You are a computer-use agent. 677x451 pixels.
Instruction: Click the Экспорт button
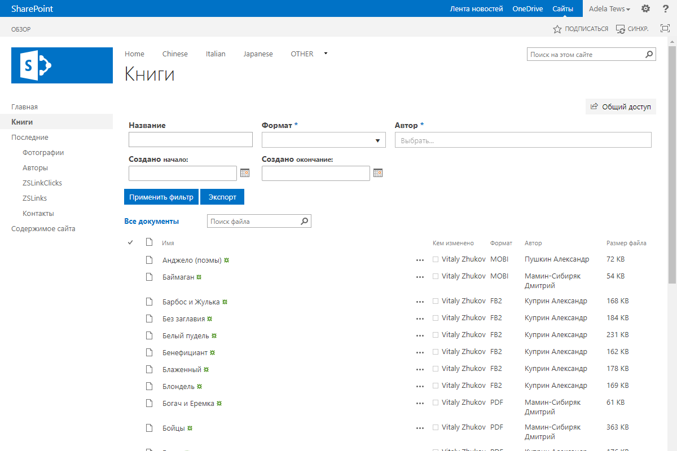pos(222,197)
